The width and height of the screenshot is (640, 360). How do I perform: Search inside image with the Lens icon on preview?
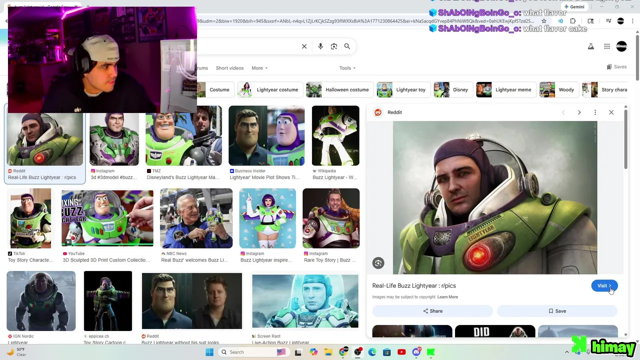[x=378, y=263]
